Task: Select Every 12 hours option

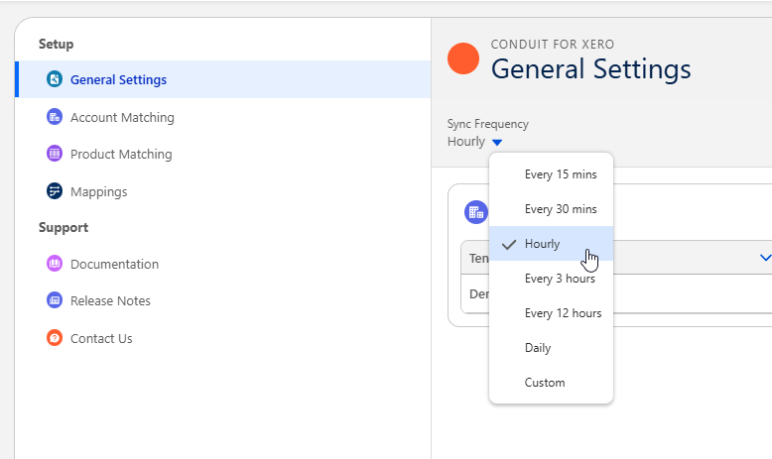Action: (551, 313)
